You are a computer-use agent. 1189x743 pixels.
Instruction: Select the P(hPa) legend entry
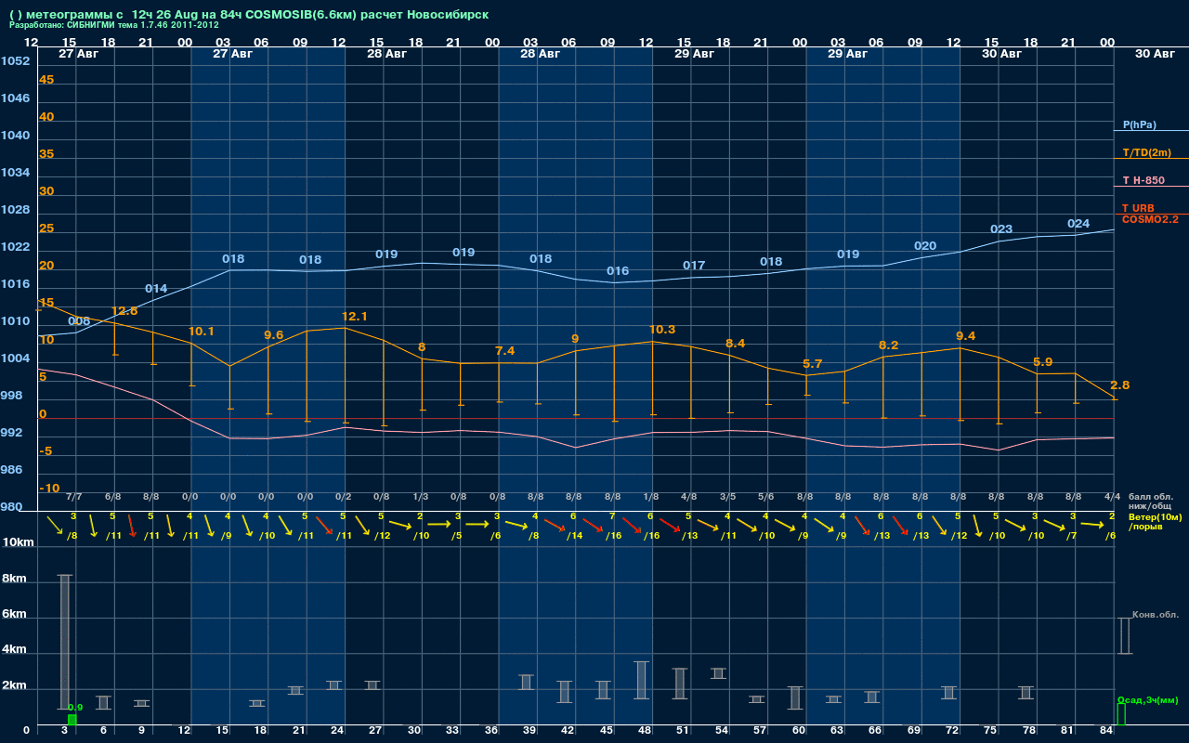(x=1140, y=124)
